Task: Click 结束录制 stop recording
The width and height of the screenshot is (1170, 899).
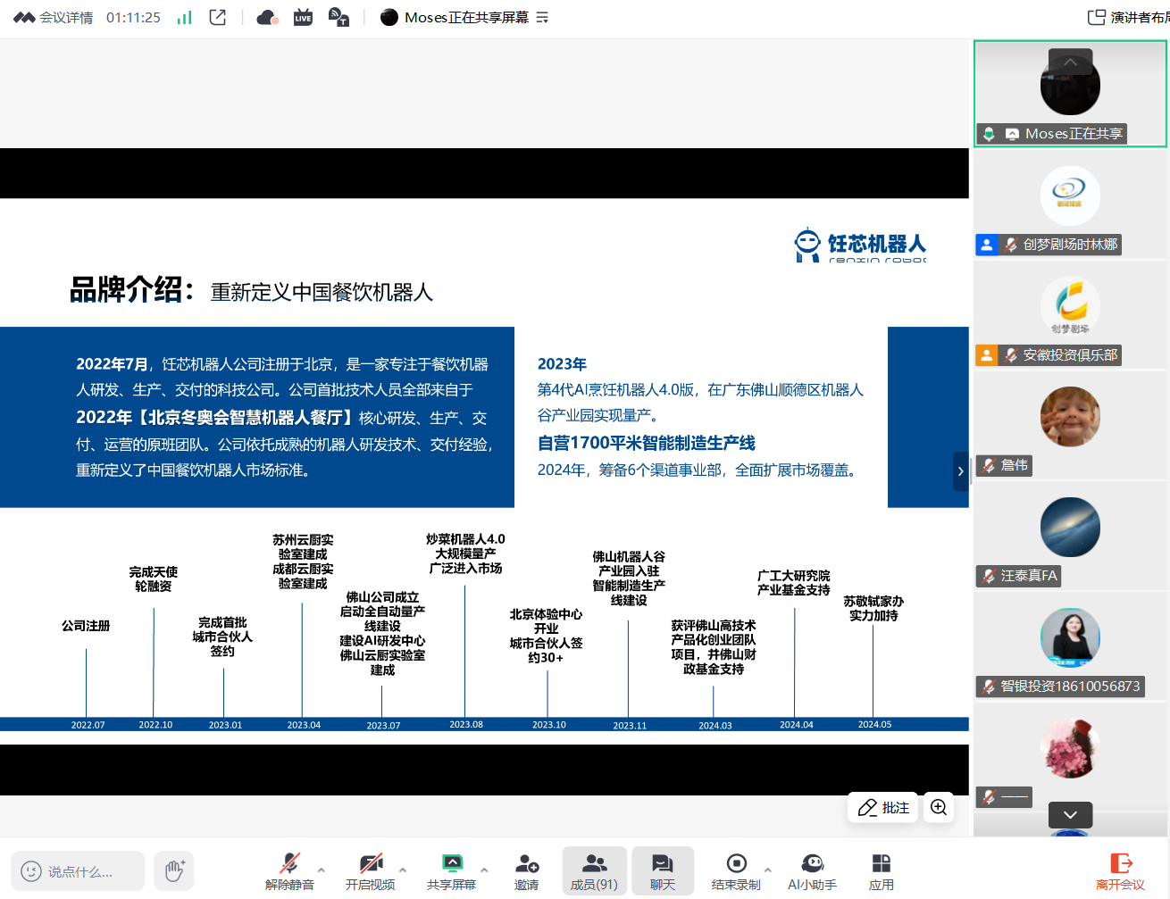Action: coord(736,870)
